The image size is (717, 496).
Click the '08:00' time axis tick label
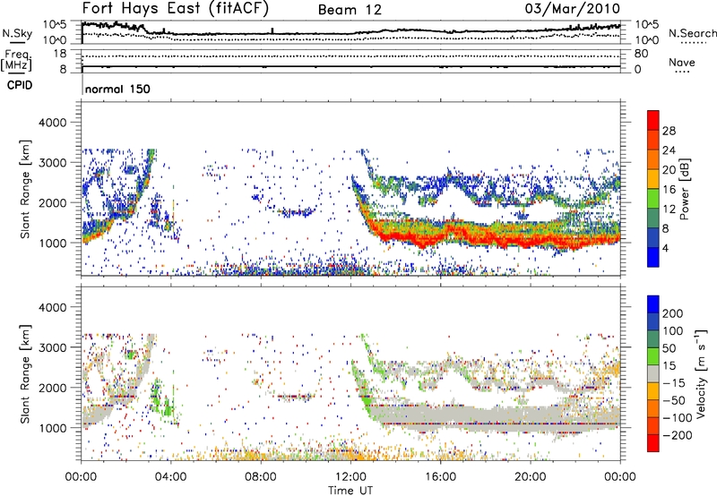(261, 477)
